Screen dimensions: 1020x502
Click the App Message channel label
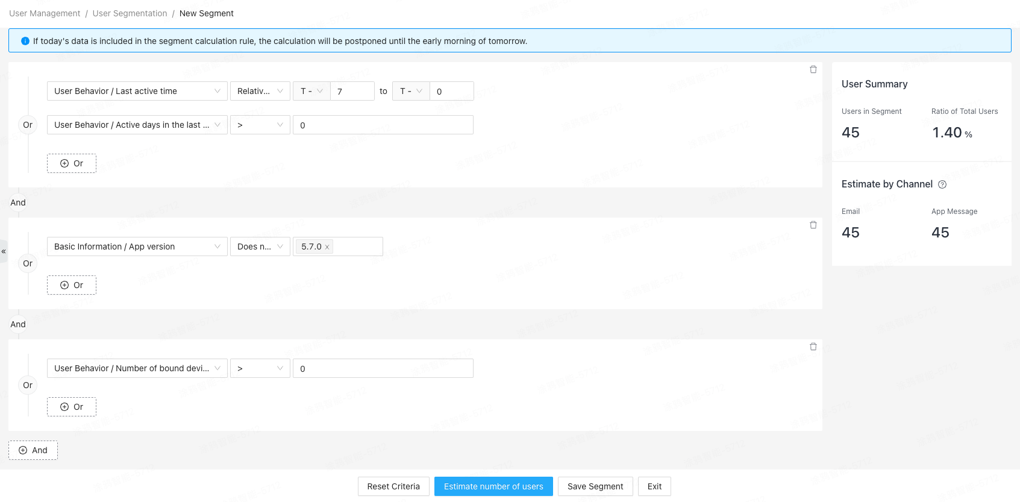(x=954, y=212)
